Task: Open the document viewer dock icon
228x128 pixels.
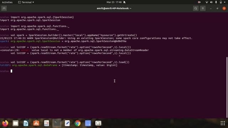Action: [47, 123]
